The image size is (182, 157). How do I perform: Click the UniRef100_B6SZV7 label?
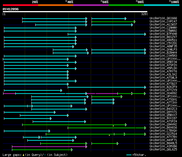163,37
